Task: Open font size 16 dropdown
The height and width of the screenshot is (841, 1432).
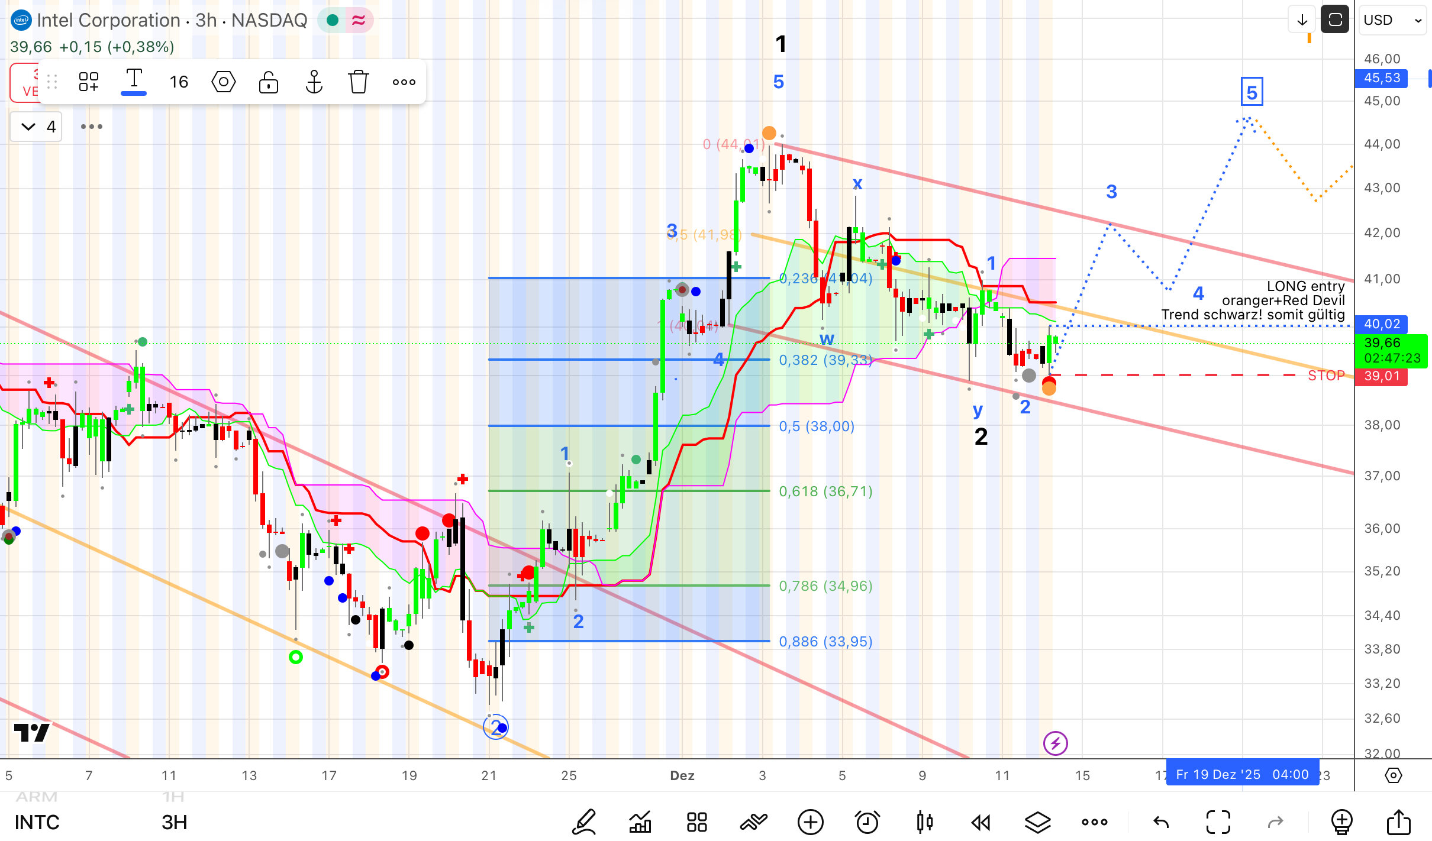Action: coord(179,82)
